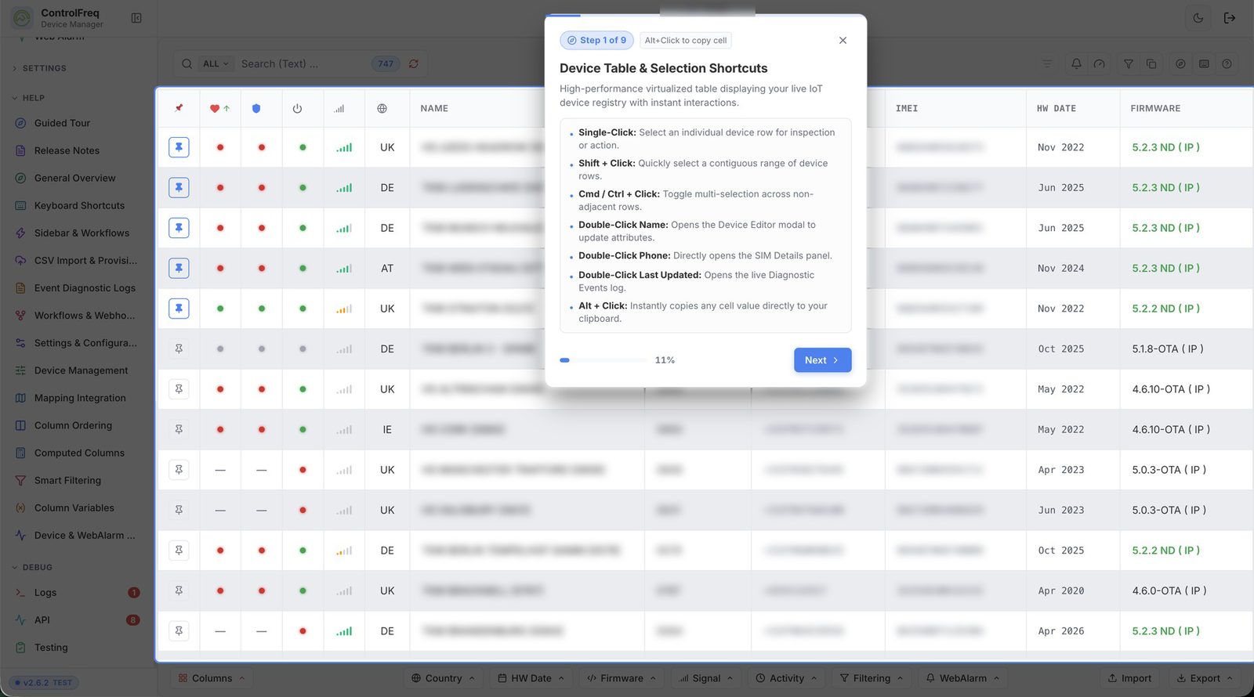Sort by the globe country column header
This screenshot has width=1254, height=697.
pyautogui.click(x=382, y=108)
